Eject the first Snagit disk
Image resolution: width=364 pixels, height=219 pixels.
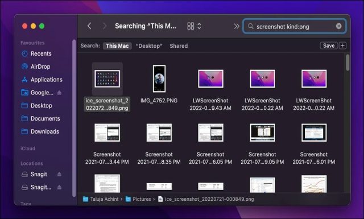click(x=59, y=174)
